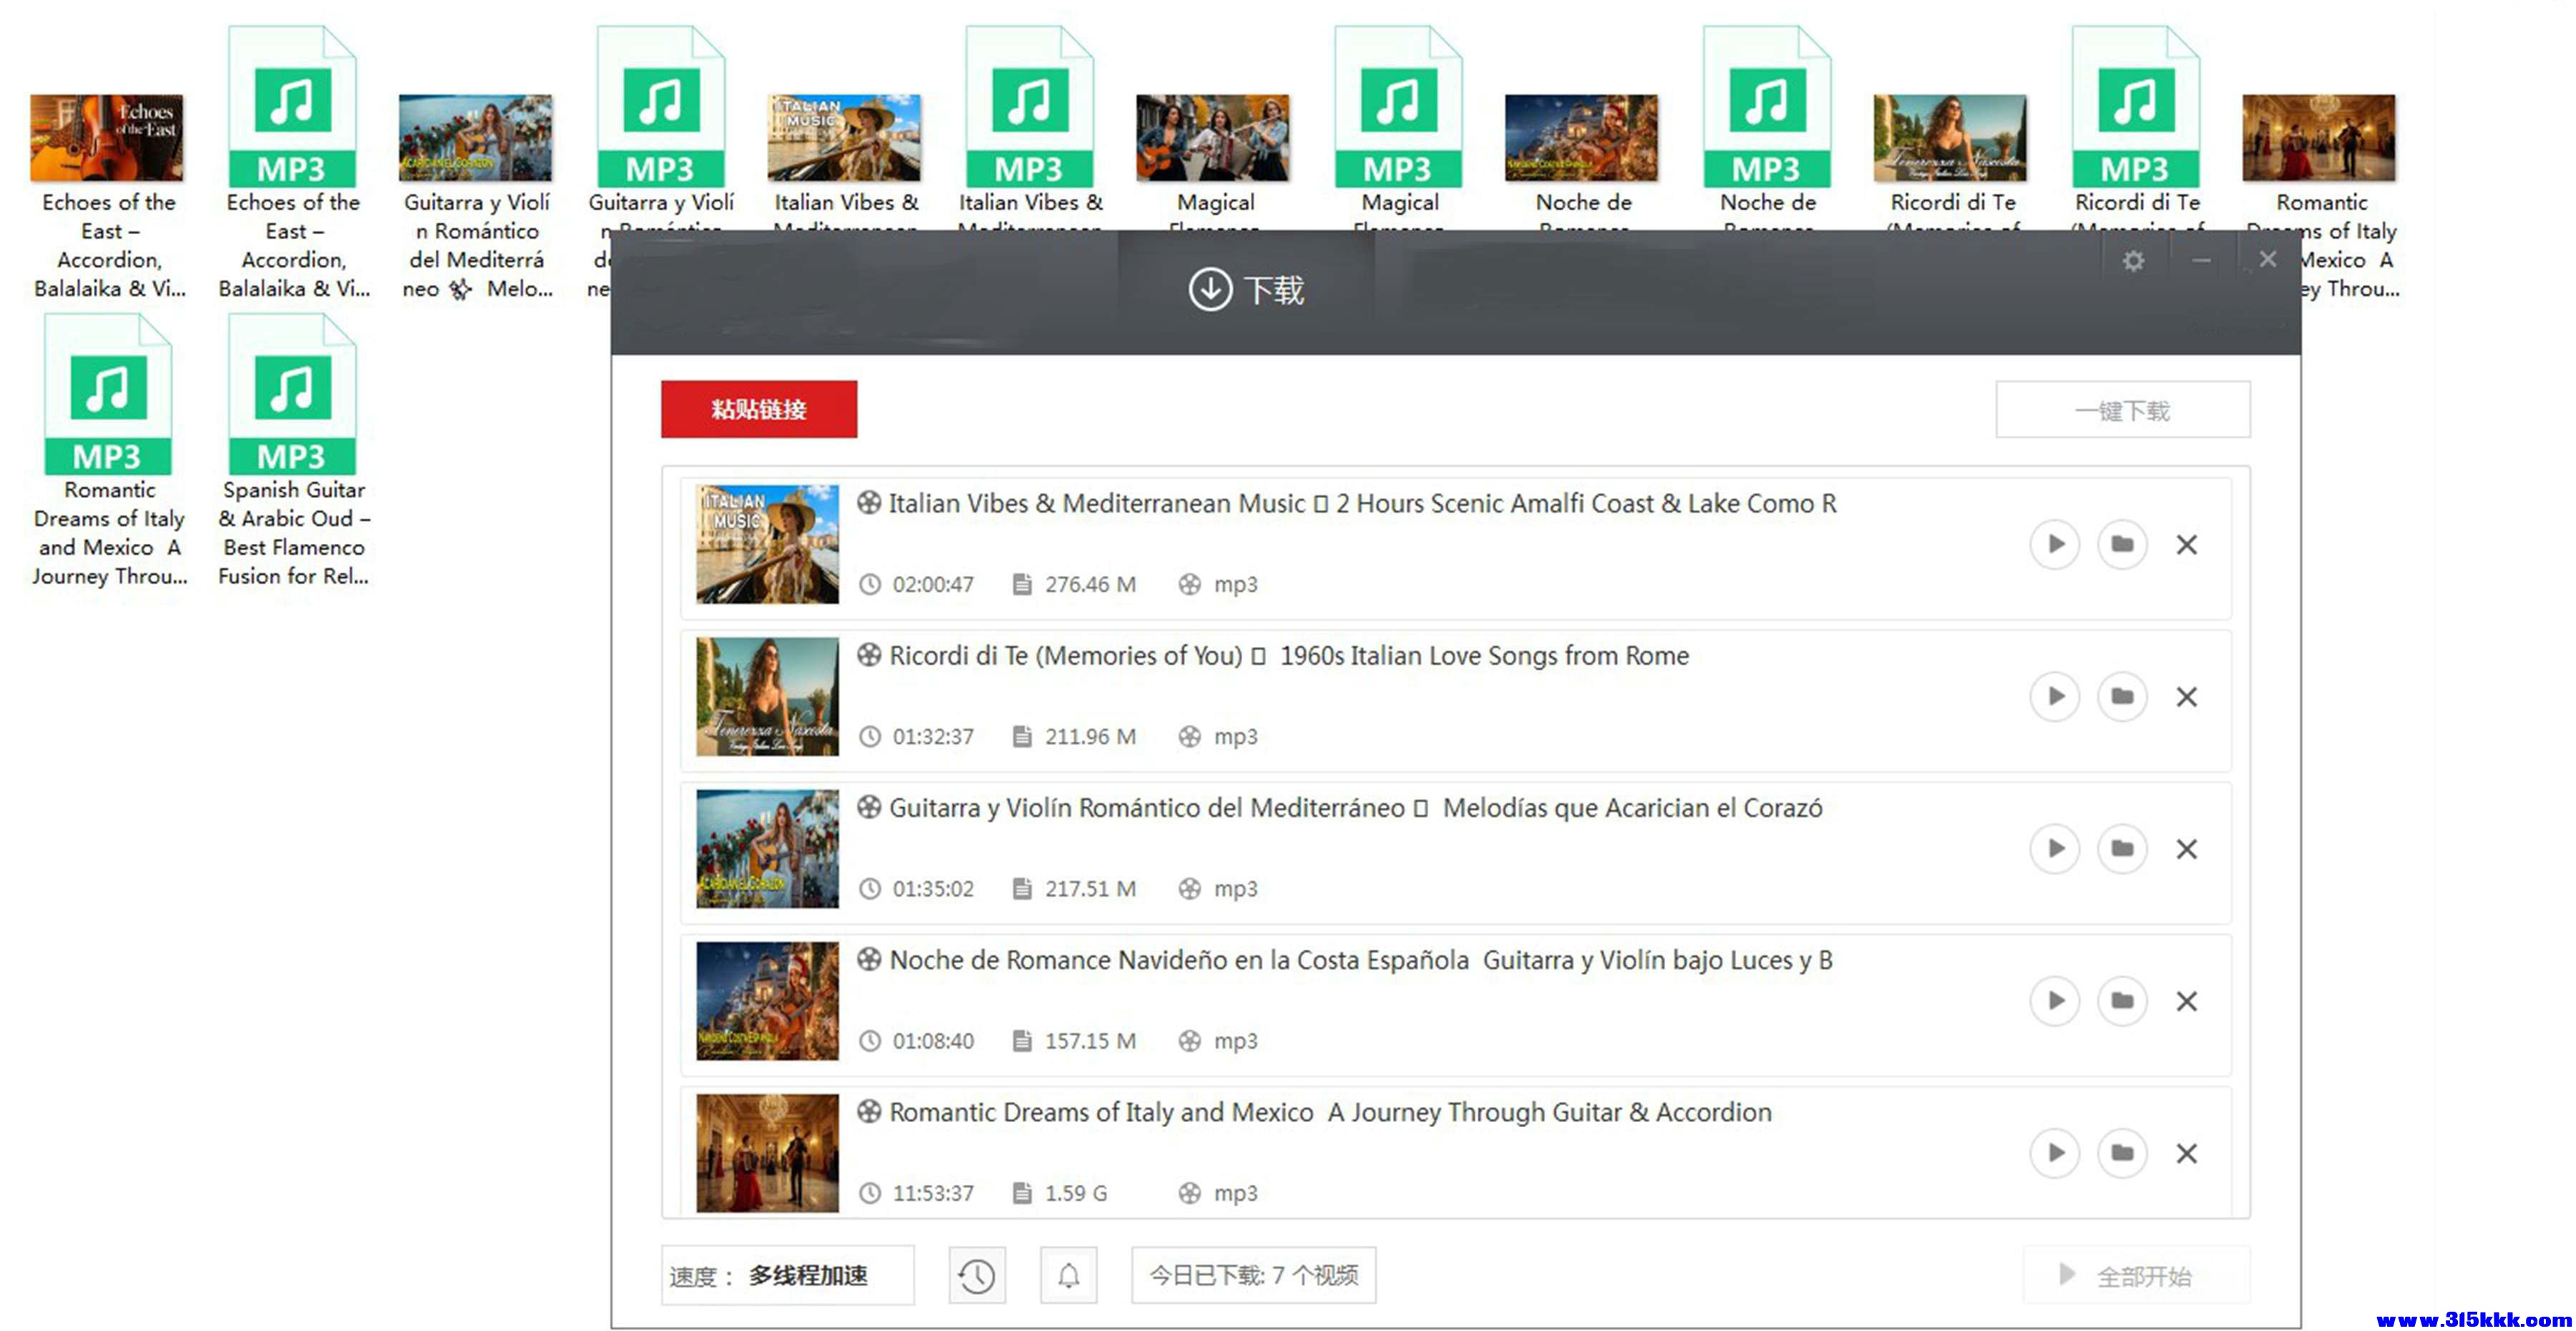Image resolution: width=2576 pixels, height=1331 pixels.
Task: Play Noche de Romance Navideño download
Action: coord(2054,1001)
